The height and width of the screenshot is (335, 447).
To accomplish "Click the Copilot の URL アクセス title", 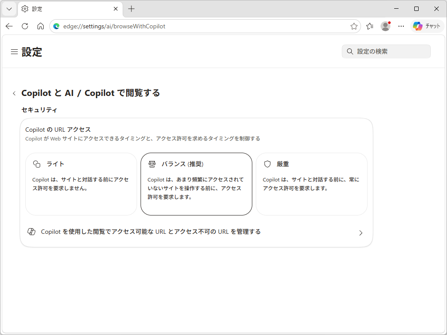I will click(x=58, y=130).
